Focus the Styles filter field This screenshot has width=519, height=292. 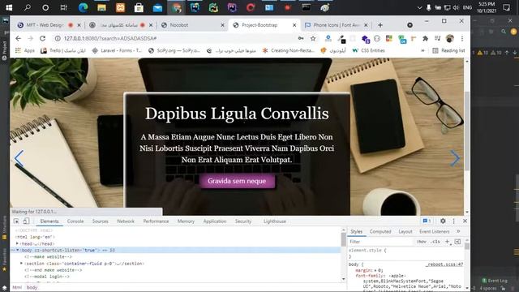(x=380, y=242)
